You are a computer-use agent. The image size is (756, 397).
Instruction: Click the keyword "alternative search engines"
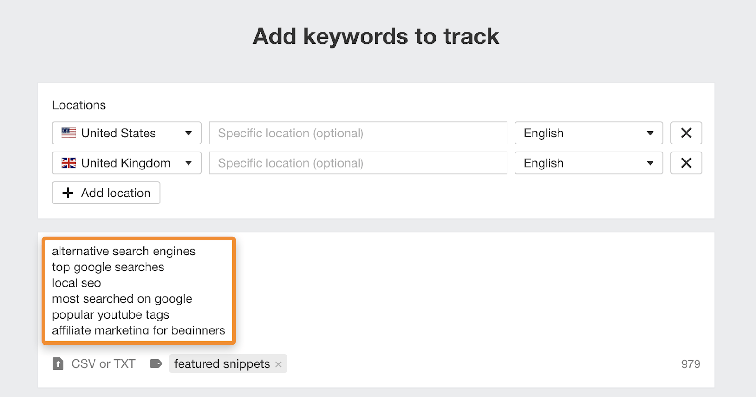pos(124,251)
